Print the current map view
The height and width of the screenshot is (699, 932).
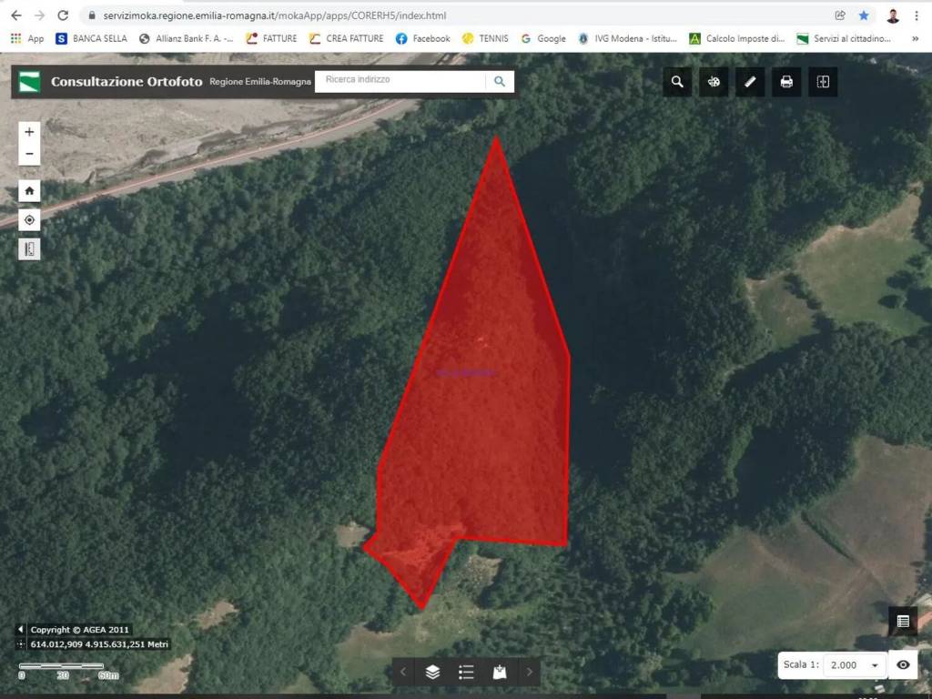click(x=786, y=82)
